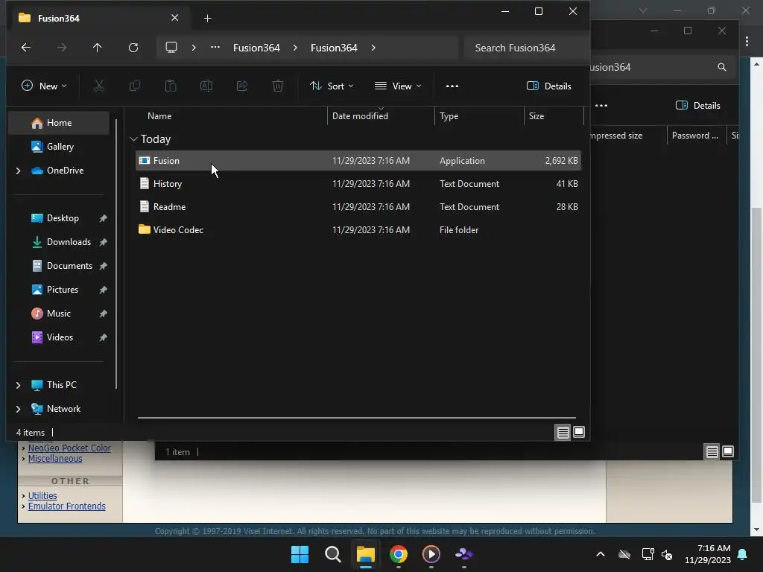The height and width of the screenshot is (572, 763).
Task: Select the History text document
Action: coord(358,184)
